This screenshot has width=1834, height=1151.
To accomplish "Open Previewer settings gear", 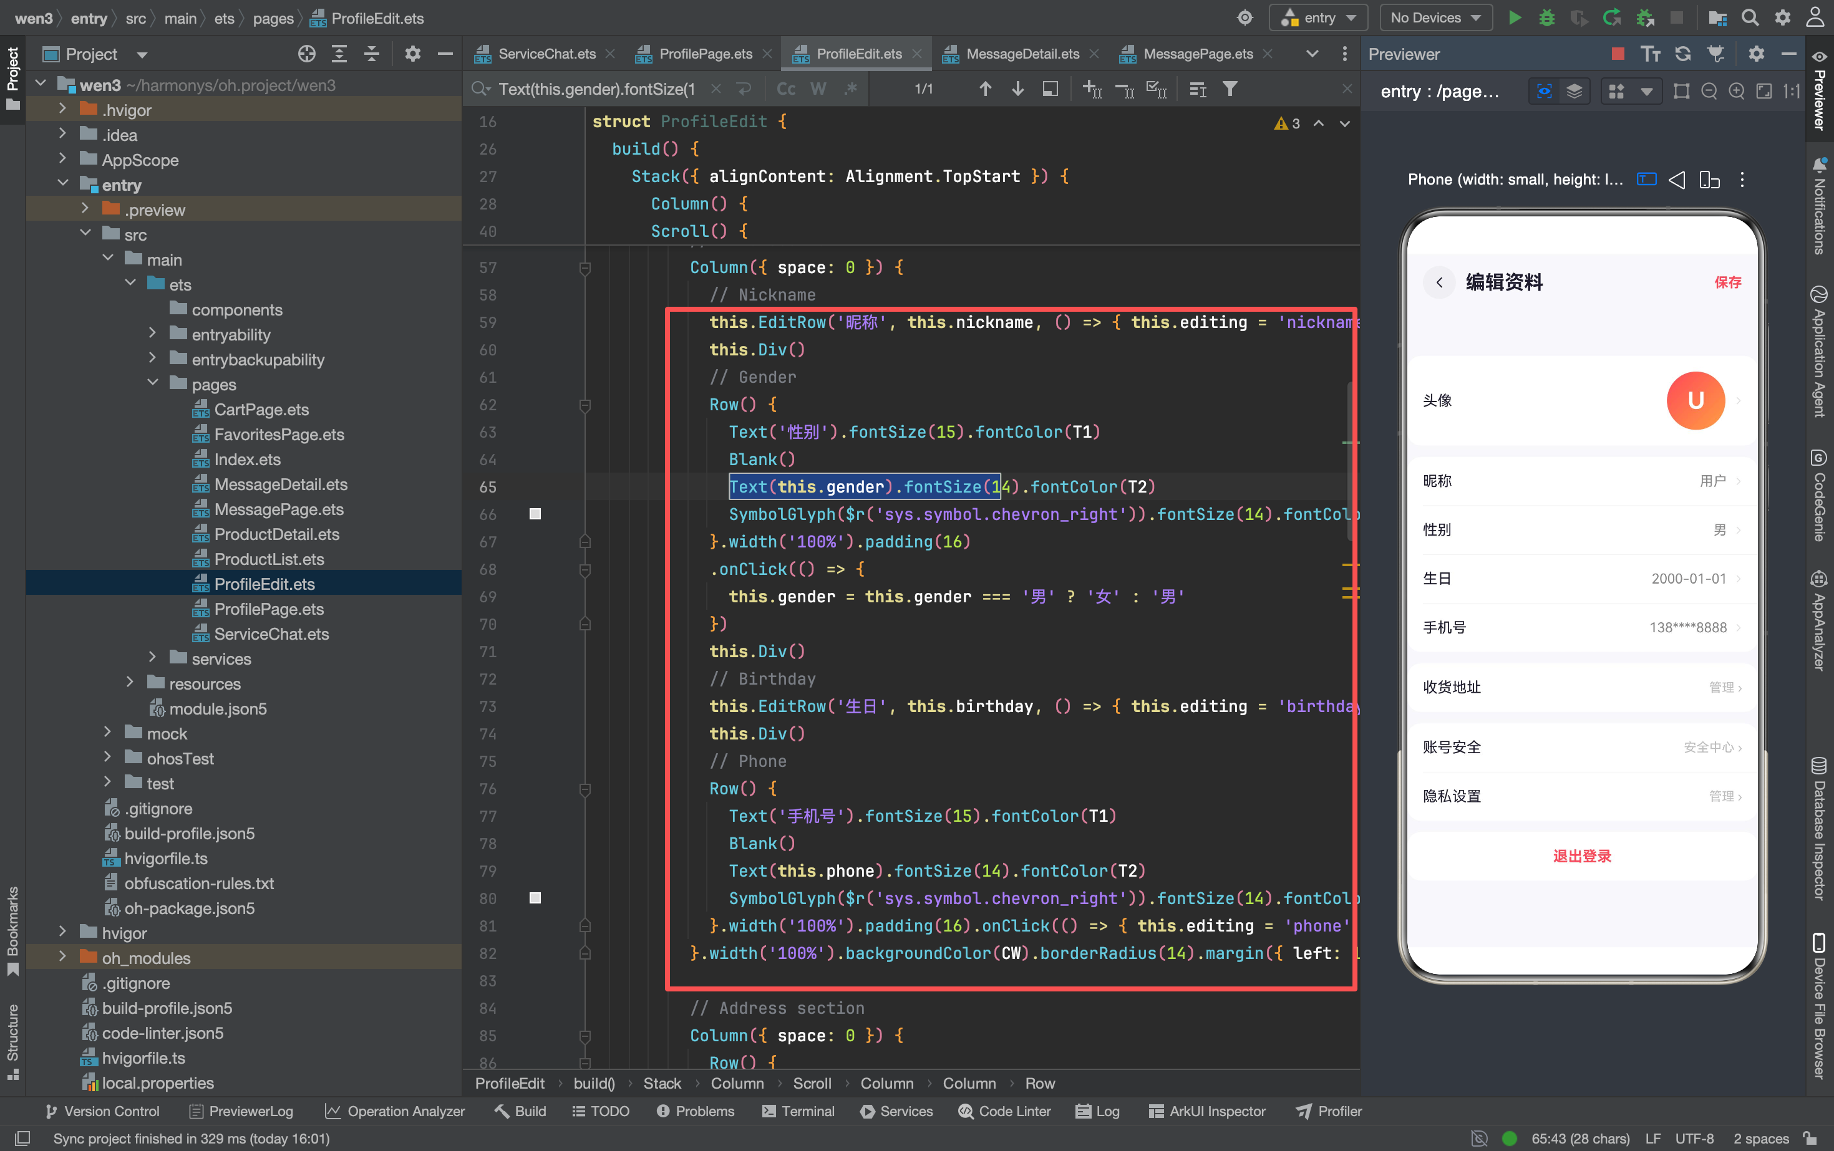I will (x=1755, y=53).
